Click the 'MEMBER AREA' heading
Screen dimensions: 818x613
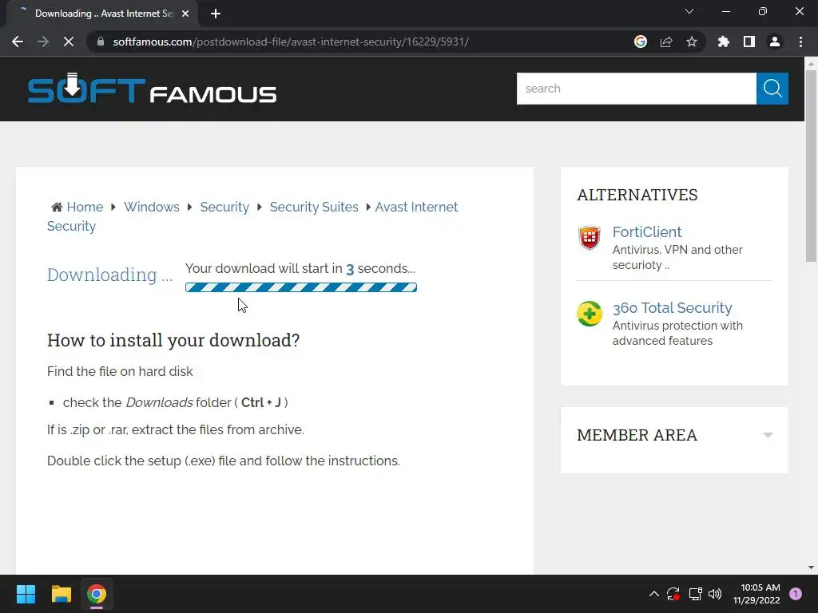[637, 435]
